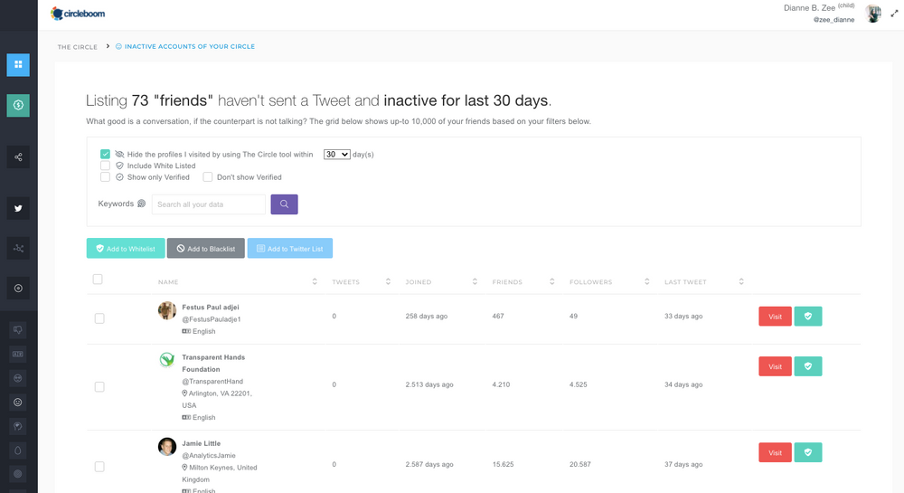Open the Twitter bird icon in sidebar
Viewport: 904px width, 493px height.
coord(18,208)
